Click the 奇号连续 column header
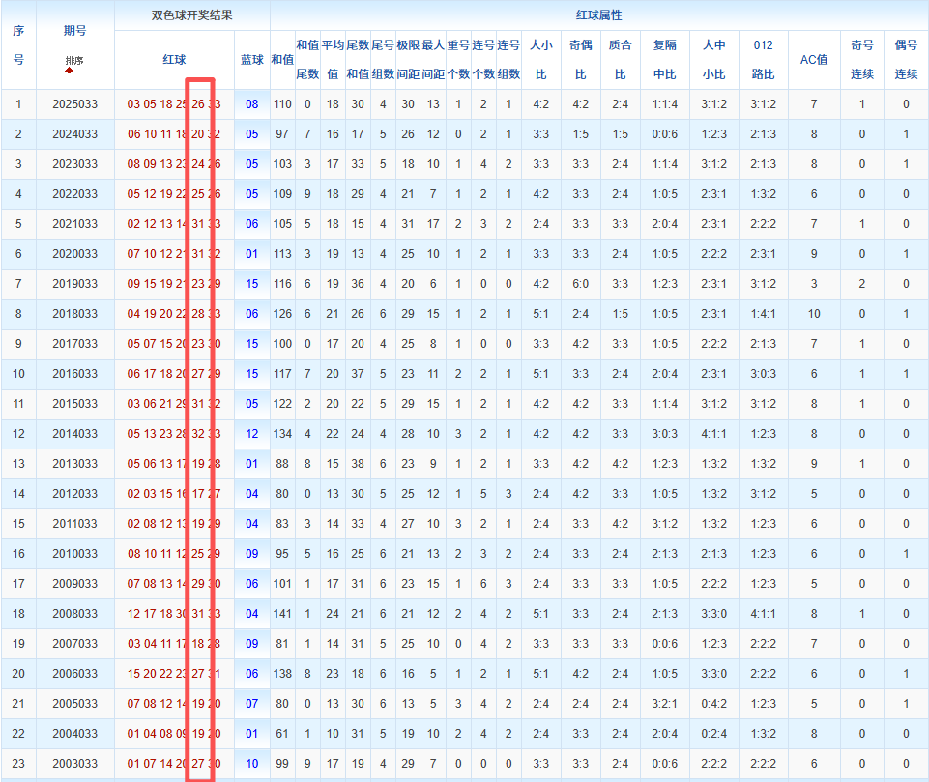Image resolution: width=929 pixels, height=782 pixels. click(861, 60)
